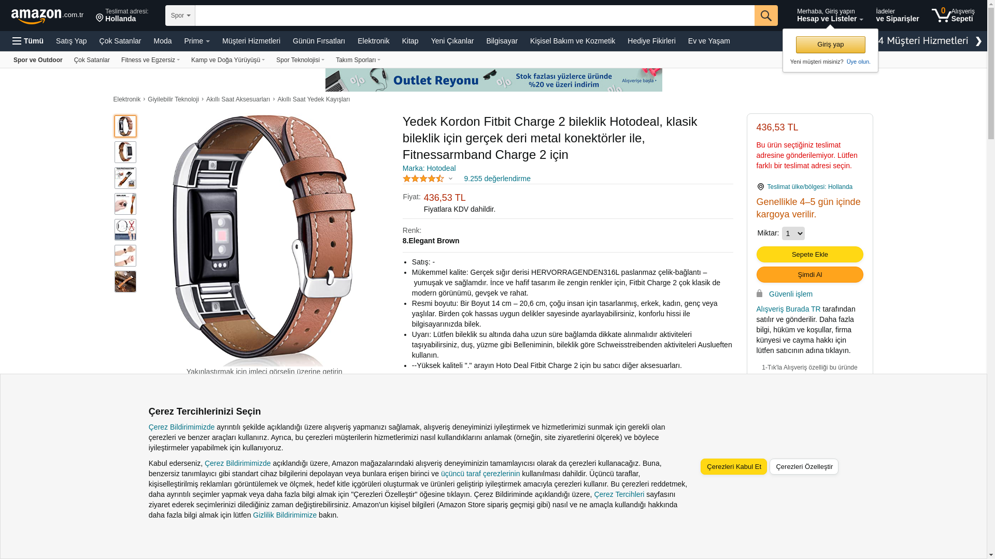995x559 pixels.
Task: Click the Amazon.com.tr logo
Action: coord(47,16)
